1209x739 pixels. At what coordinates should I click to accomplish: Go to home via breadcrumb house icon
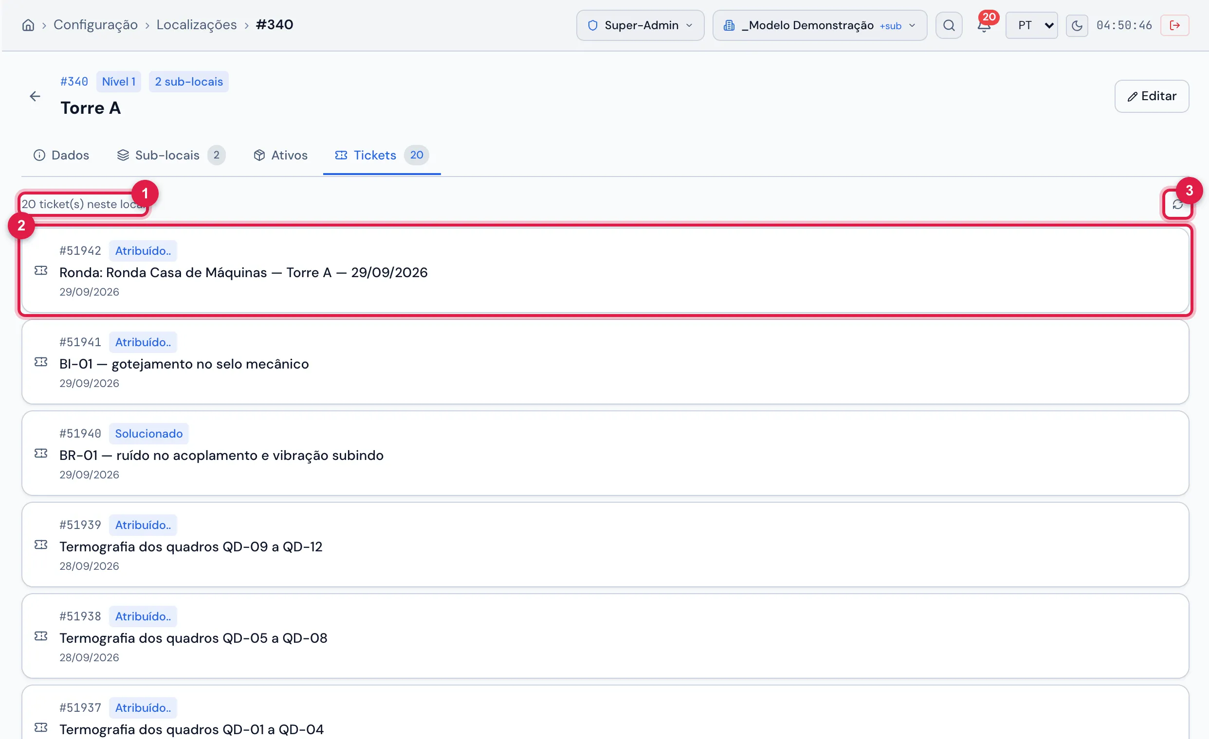[28, 25]
